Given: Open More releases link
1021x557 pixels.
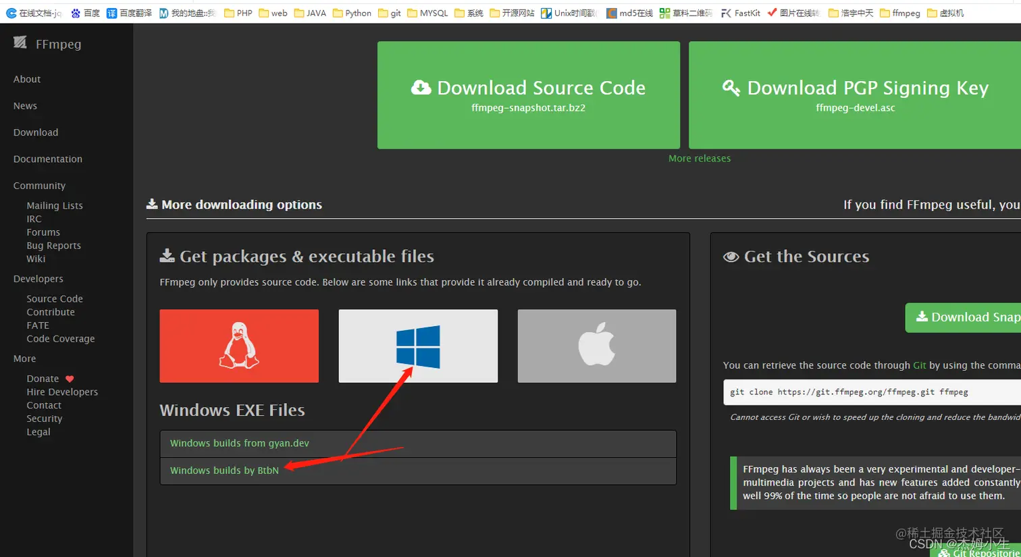Looking at the screenshot, I should point(700,159).
